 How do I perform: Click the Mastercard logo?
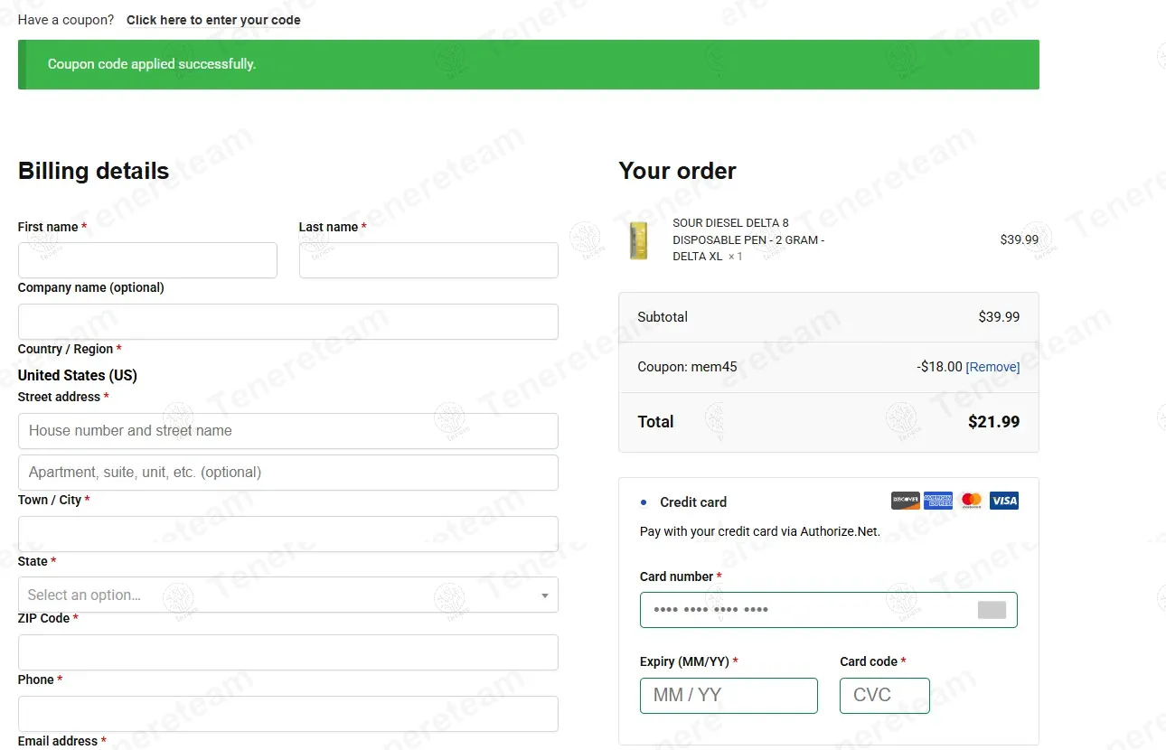click(x=971, y=501)
